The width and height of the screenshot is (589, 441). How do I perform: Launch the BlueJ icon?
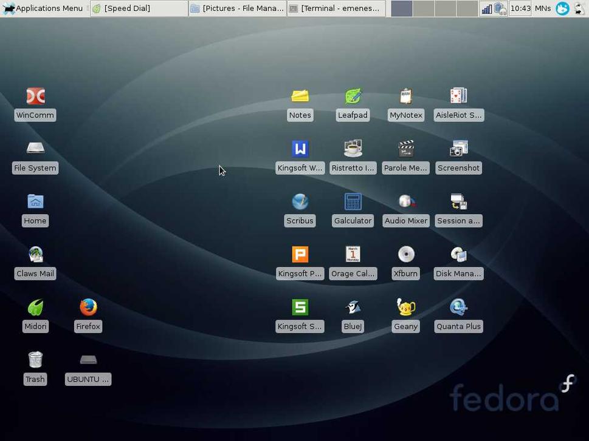pyautogui.click(x=353, y=308)
